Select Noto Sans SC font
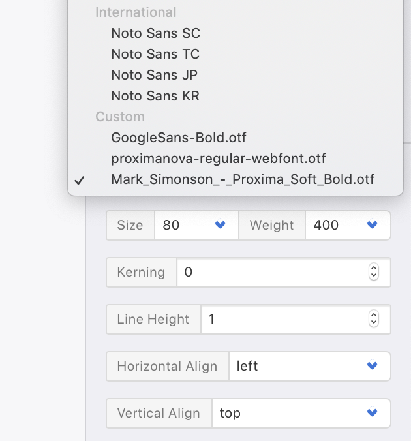The height and width of the screenshot is (441, 411). click(x=155, y=33)
